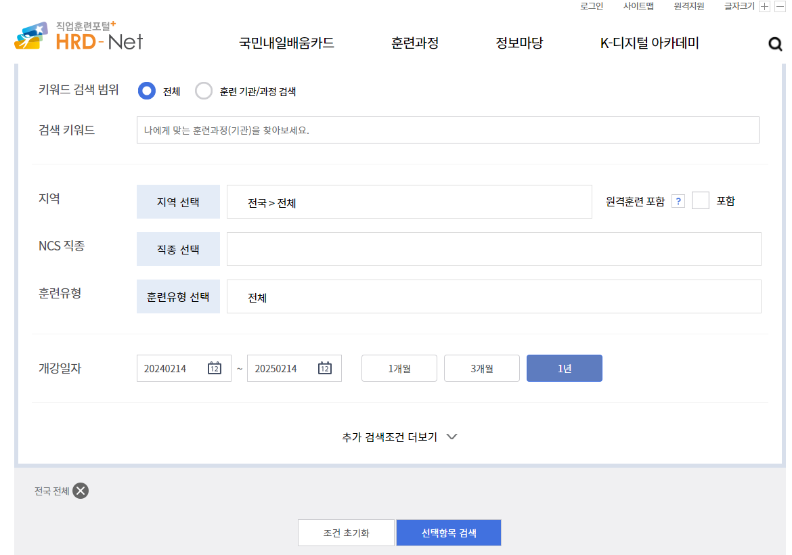Open end date calendar icon
This screenshot has width=792, height=555.
coord(325,368)
